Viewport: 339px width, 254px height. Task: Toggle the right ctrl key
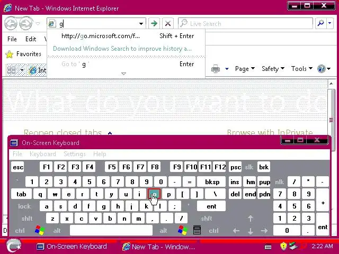point(213,231)
